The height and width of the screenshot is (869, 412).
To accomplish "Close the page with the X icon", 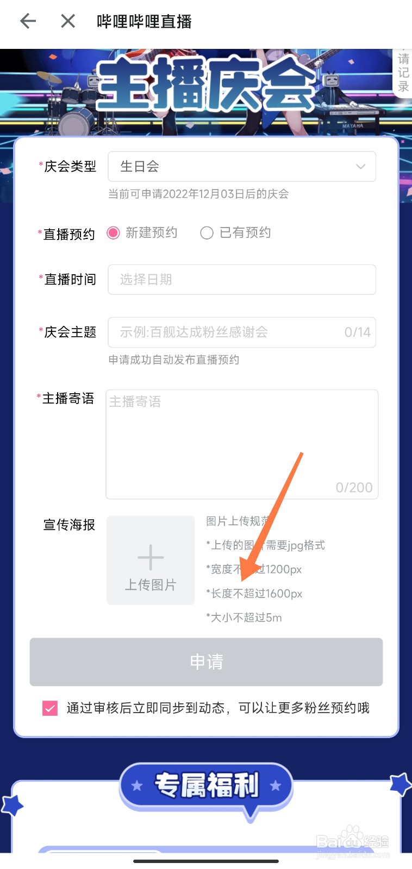I will coord(68,21).
